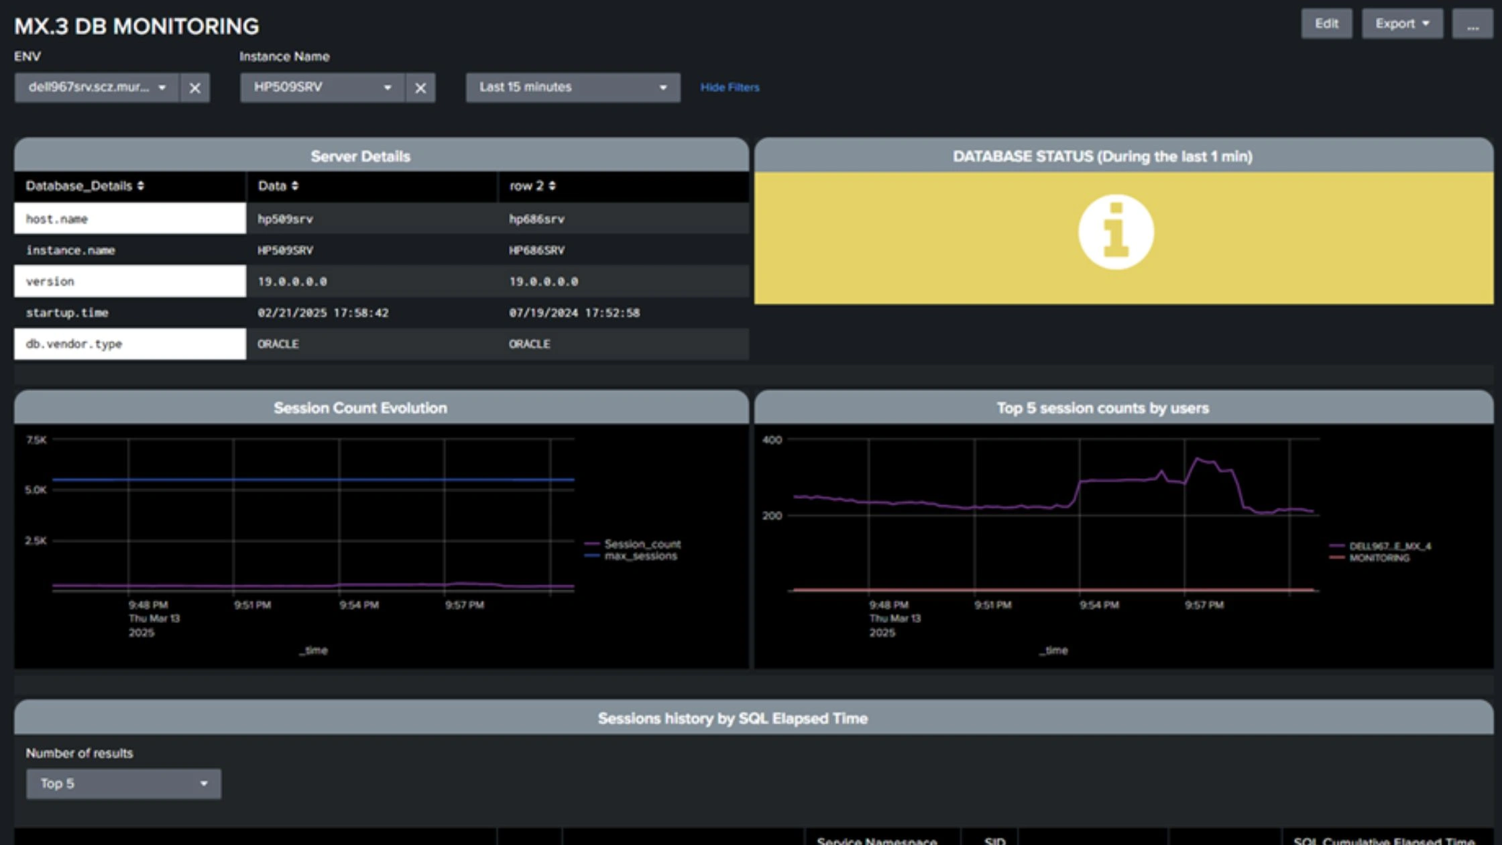Click the database status info icon

1116,232
